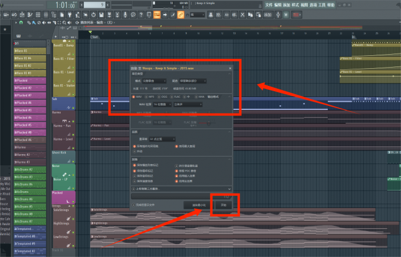Open the 模式 (mode) dropdown
The width and height of the screenshot is (401, 257).
click(153, 81)
